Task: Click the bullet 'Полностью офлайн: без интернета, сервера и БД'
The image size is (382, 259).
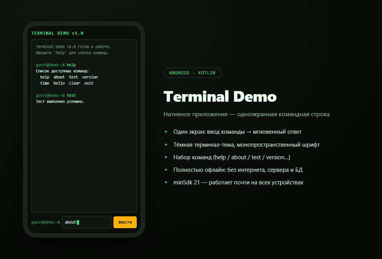Action: 238,170
